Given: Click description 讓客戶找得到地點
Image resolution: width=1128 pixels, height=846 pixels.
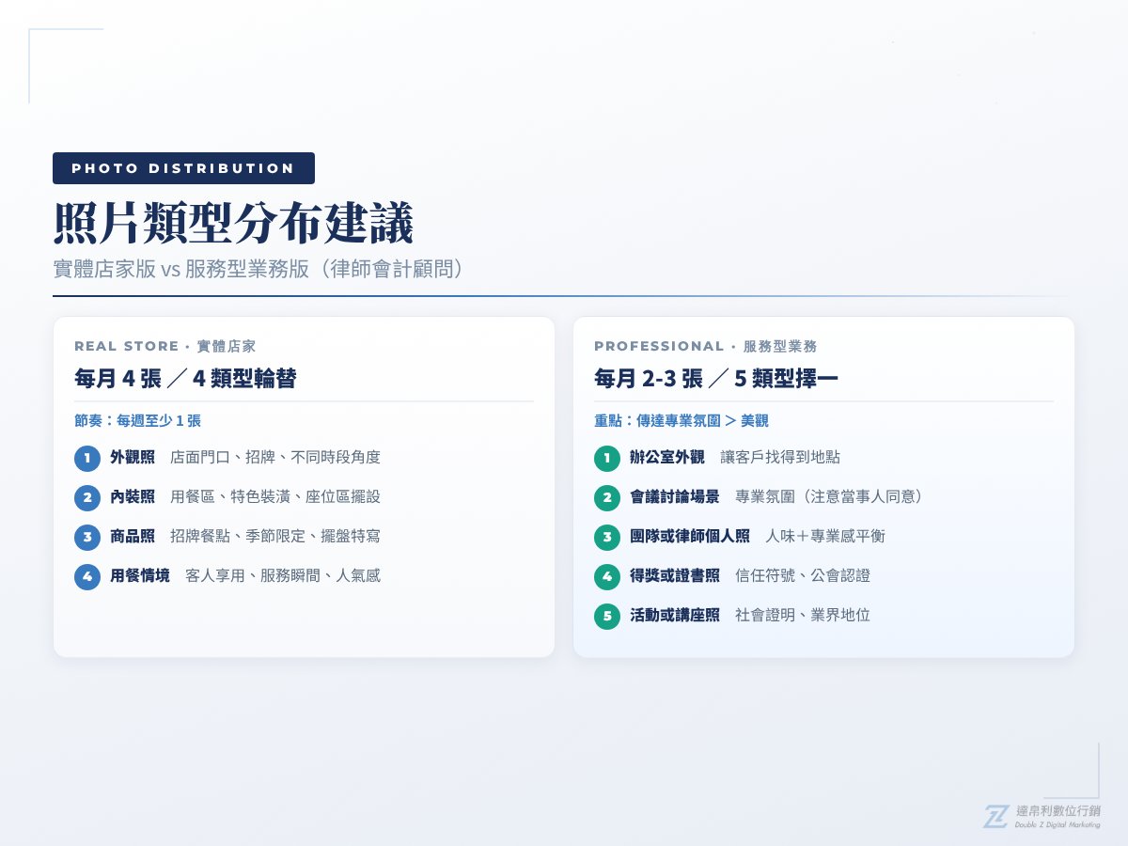Looking at the screenshot, I should coord(780,458).
